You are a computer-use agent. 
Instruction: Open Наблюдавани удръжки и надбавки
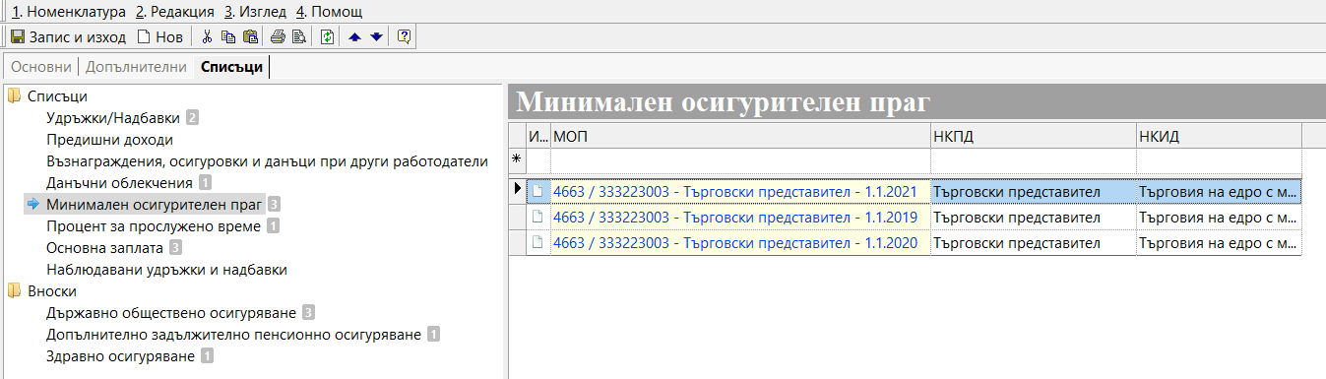(166, 270)
